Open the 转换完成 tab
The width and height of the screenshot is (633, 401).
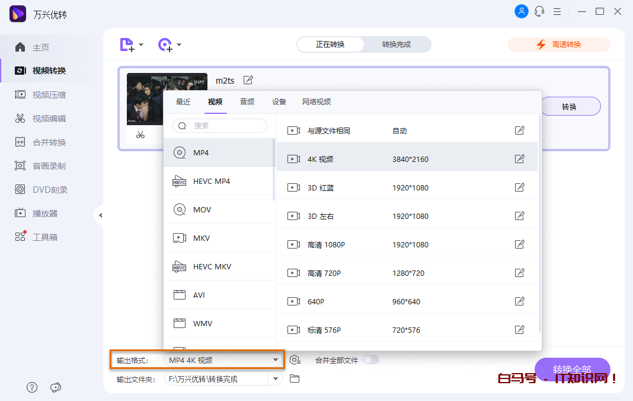396,44
